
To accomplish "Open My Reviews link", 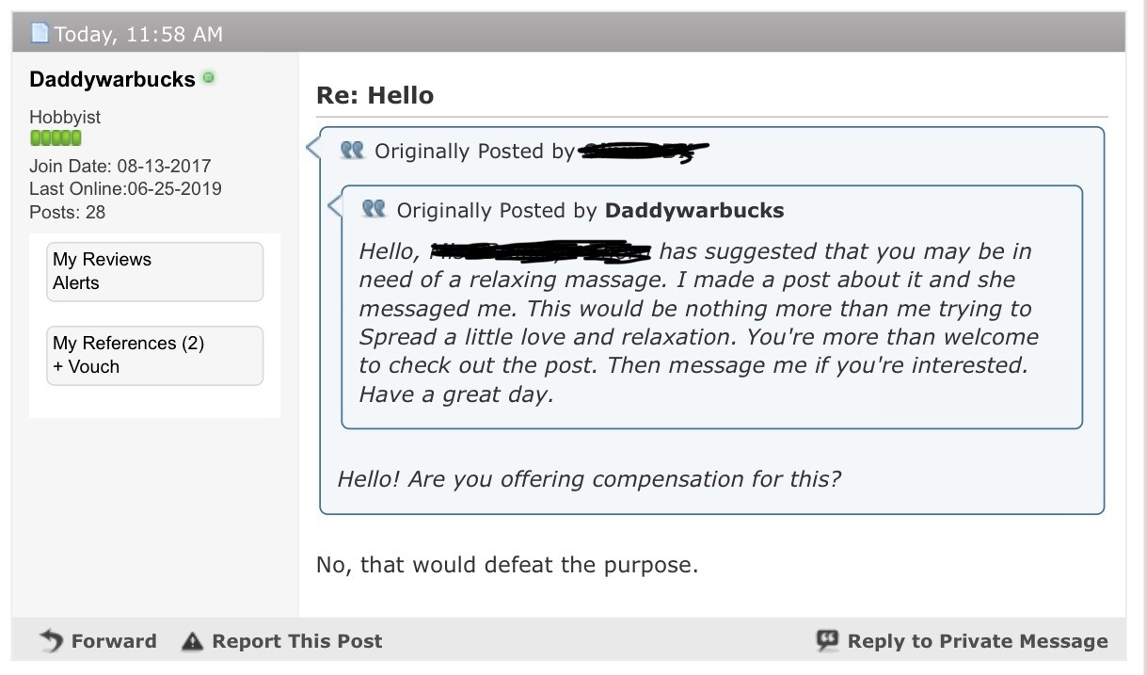I will pos(102,260).
